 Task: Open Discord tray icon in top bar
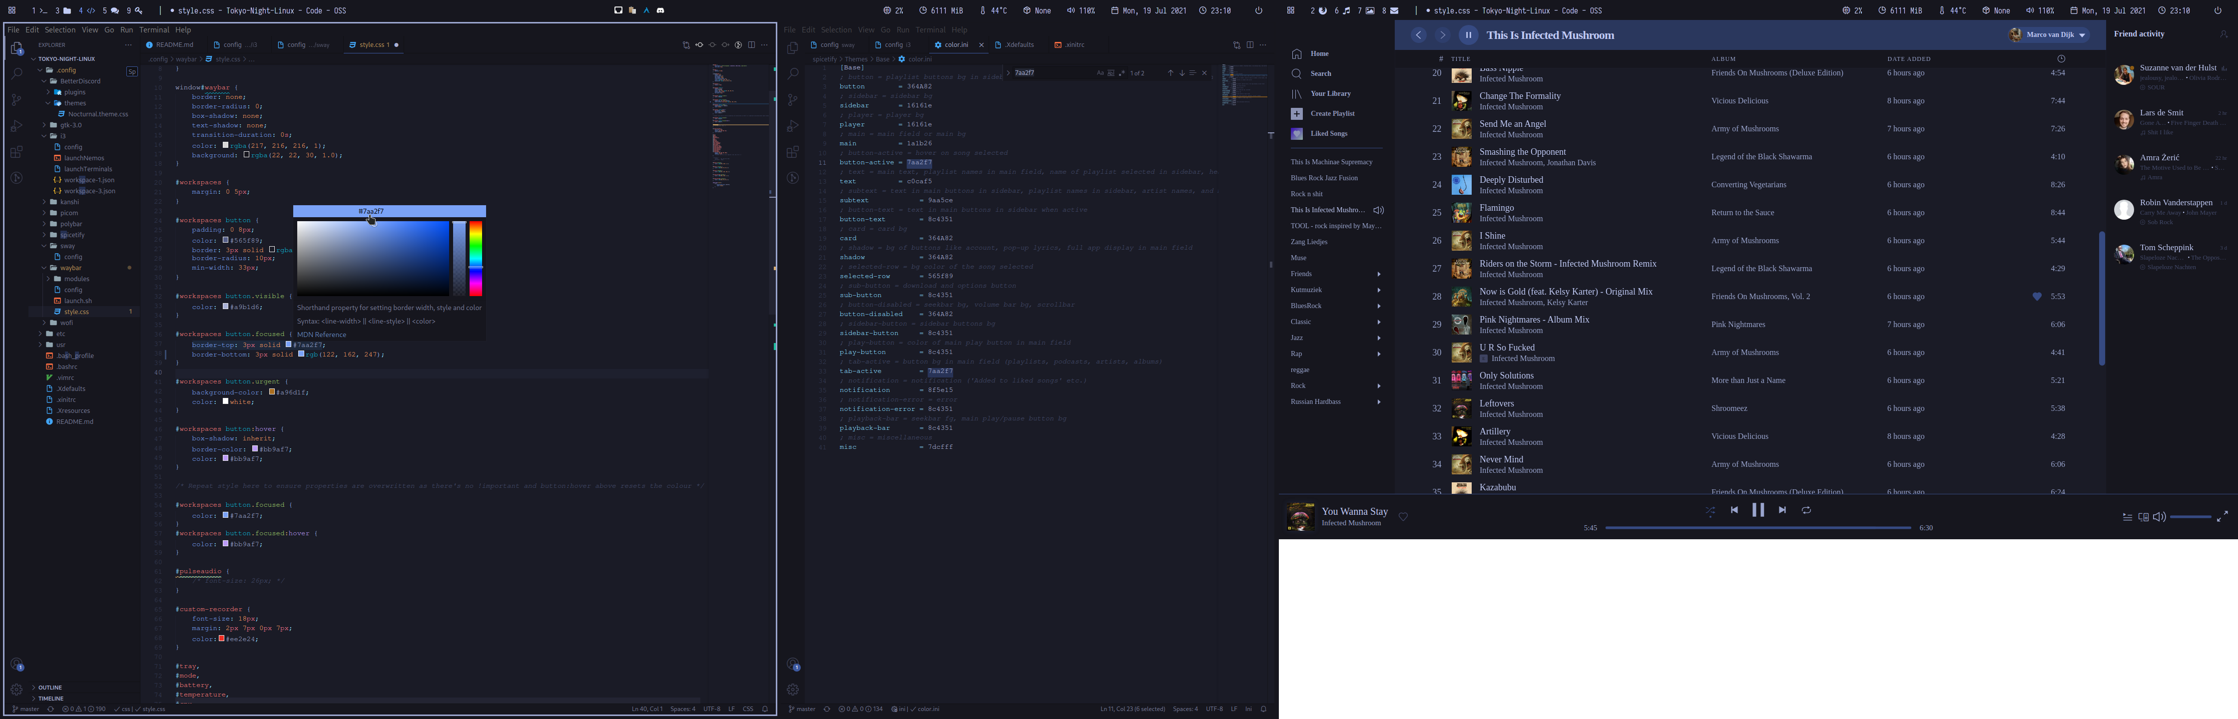(x=660, y=10)
